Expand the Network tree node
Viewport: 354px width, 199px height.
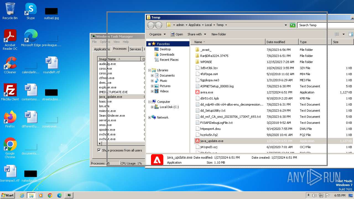coord(150,117)
